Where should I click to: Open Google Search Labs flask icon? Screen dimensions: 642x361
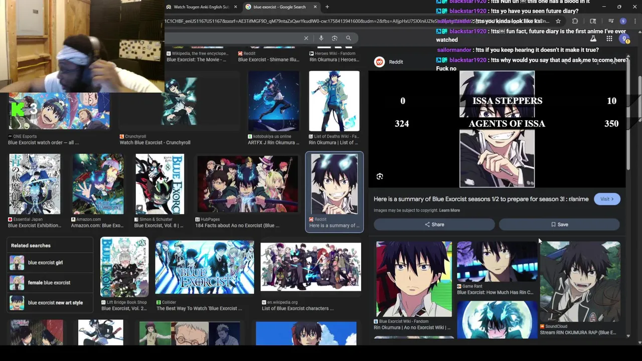(593, 39)
